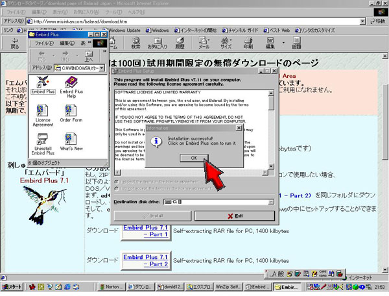Viewport: 389px width, 296px height.
Task: Click the IE Print (印刷) toolbar icon
Action: [x=248, y=43]
